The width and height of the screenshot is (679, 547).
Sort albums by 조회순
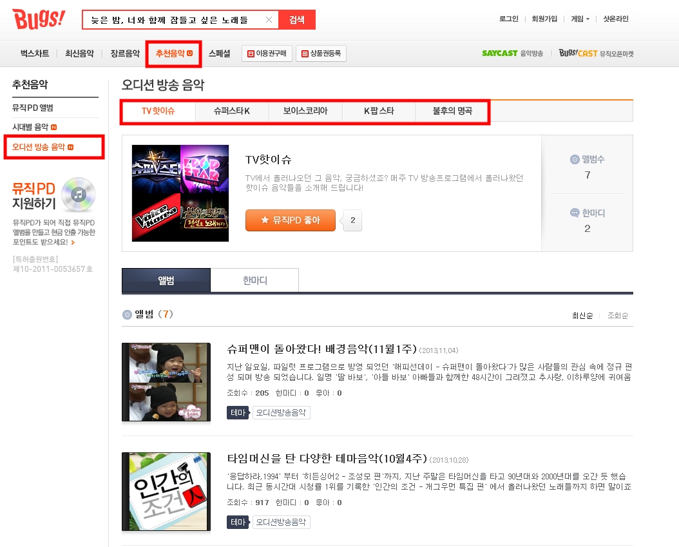click(618, 315)
